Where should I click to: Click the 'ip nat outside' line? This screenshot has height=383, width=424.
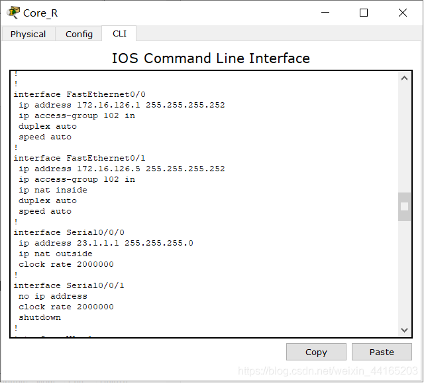[56, 254]
